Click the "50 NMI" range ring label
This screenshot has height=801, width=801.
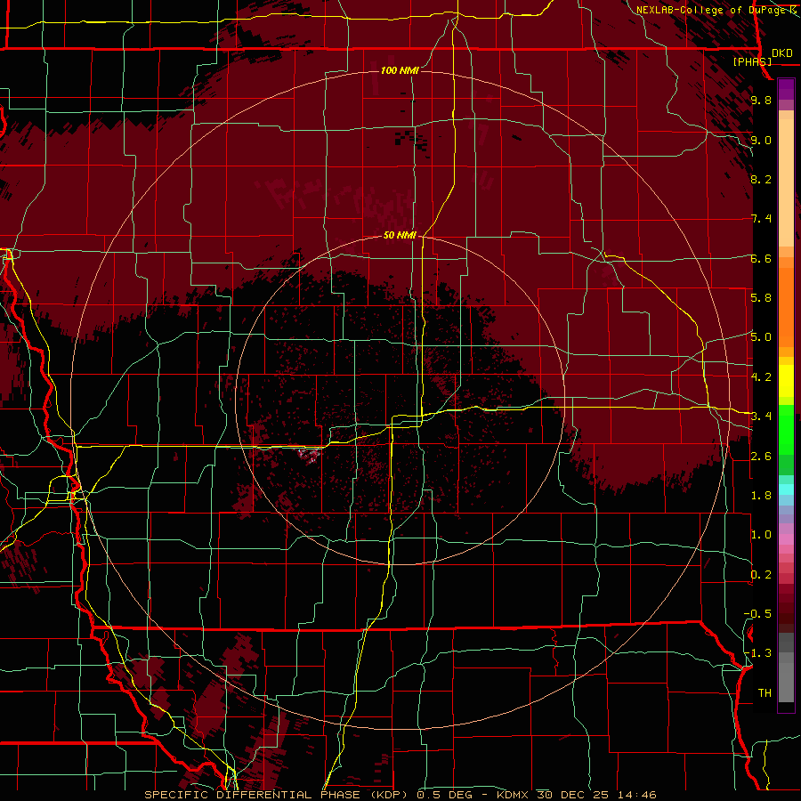[400, 235]
